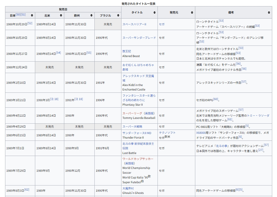Select the Tommy Lasorda Baseball text
This screenshot has height=197, width=277.
139,118
